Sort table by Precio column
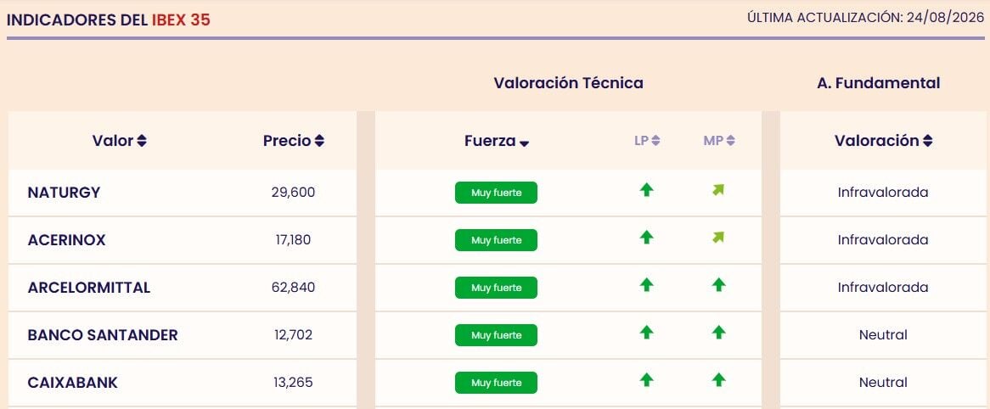 294,141
